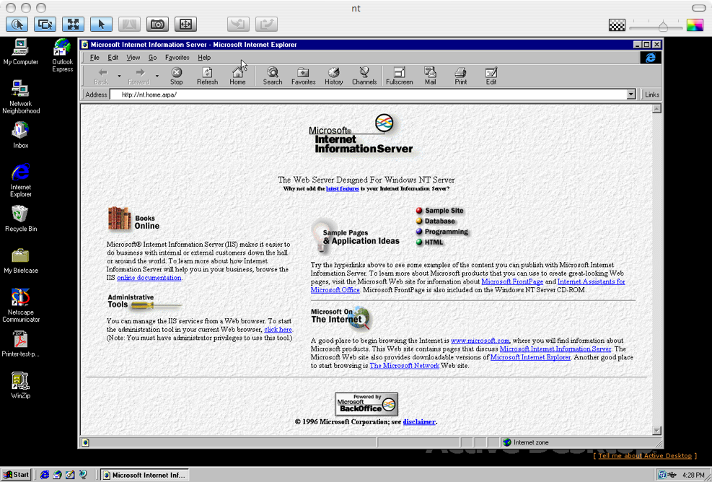Viewport: 712px width, 482px height.
Task: Click the Back arrow in Internet Explorer
Action: 101,76
